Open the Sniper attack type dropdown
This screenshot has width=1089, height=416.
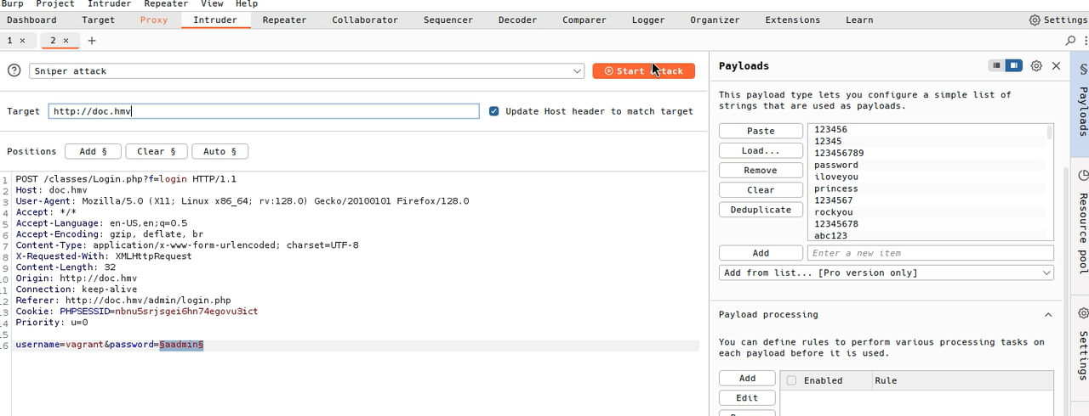click(307, 71)
